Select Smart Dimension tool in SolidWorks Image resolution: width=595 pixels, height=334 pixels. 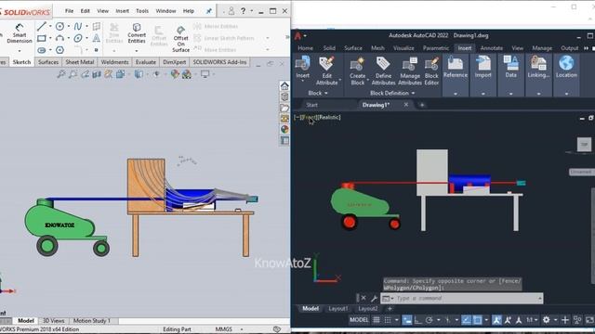[x=19, y=33]
